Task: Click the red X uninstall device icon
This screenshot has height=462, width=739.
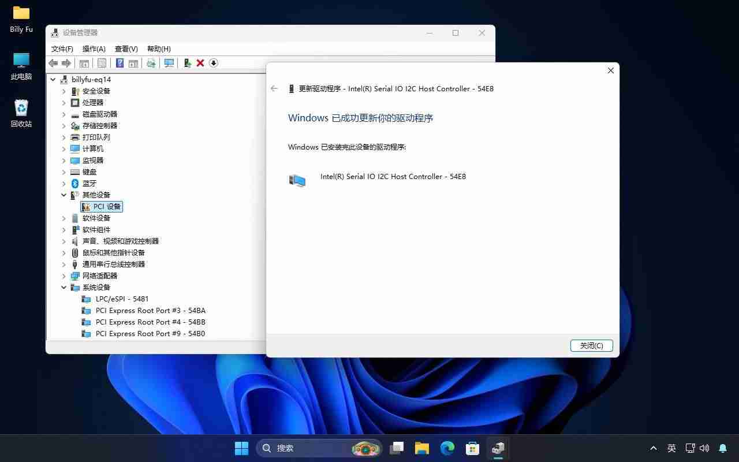Action: [x=200, y=63]
